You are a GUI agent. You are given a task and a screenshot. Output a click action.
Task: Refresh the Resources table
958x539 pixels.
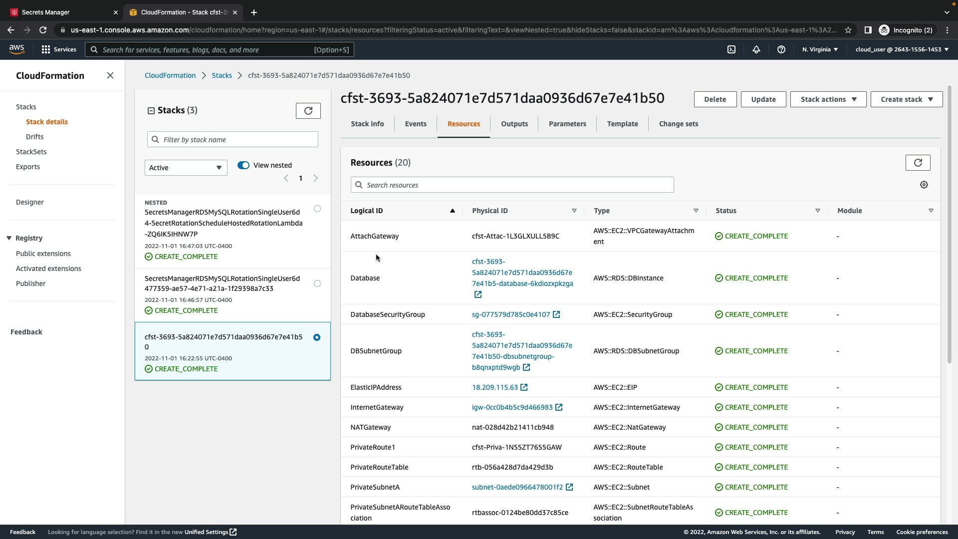pos(918,163)
